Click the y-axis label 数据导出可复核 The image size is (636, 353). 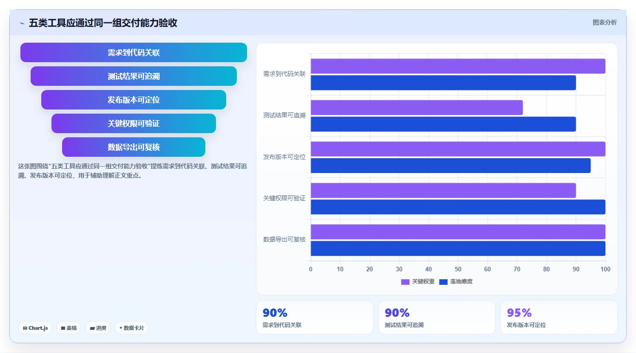[284, 239]
